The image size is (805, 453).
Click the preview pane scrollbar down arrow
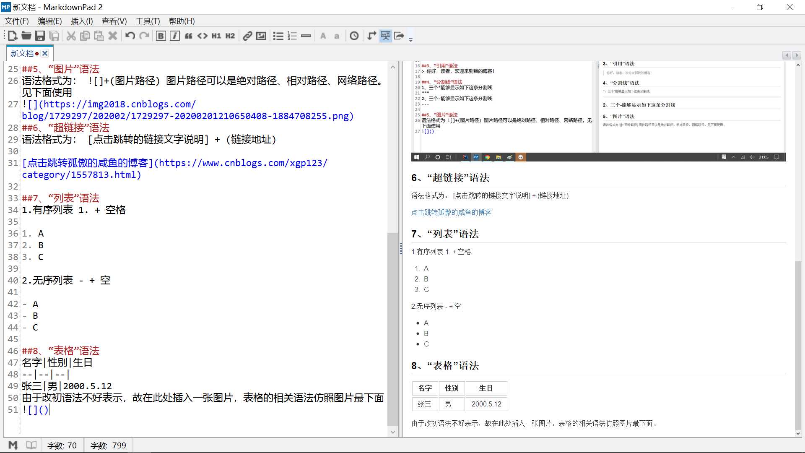(798, 434)
